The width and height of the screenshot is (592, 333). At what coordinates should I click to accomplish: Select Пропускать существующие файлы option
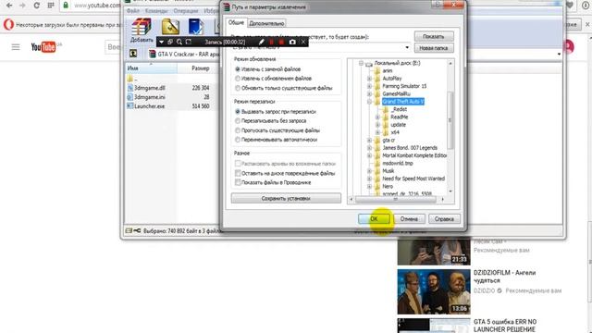coord(238,130)
